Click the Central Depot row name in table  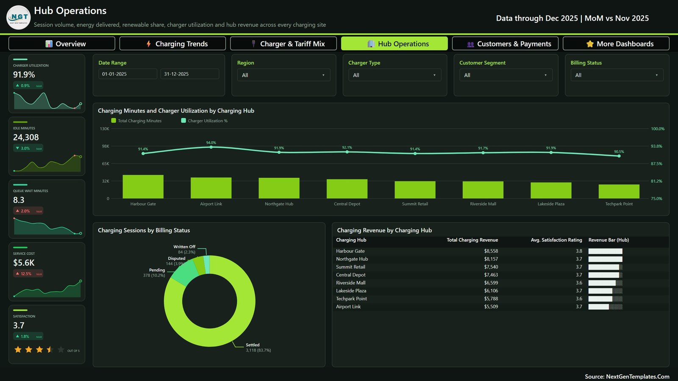[x=350, y=275]
